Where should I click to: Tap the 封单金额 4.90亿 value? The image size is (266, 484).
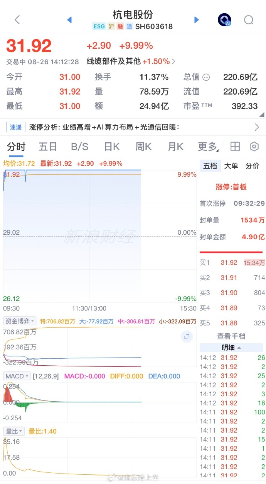tap(253, 237)
